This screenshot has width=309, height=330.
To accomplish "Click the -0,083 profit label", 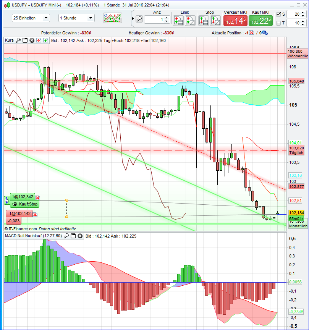I will [14, 221].
